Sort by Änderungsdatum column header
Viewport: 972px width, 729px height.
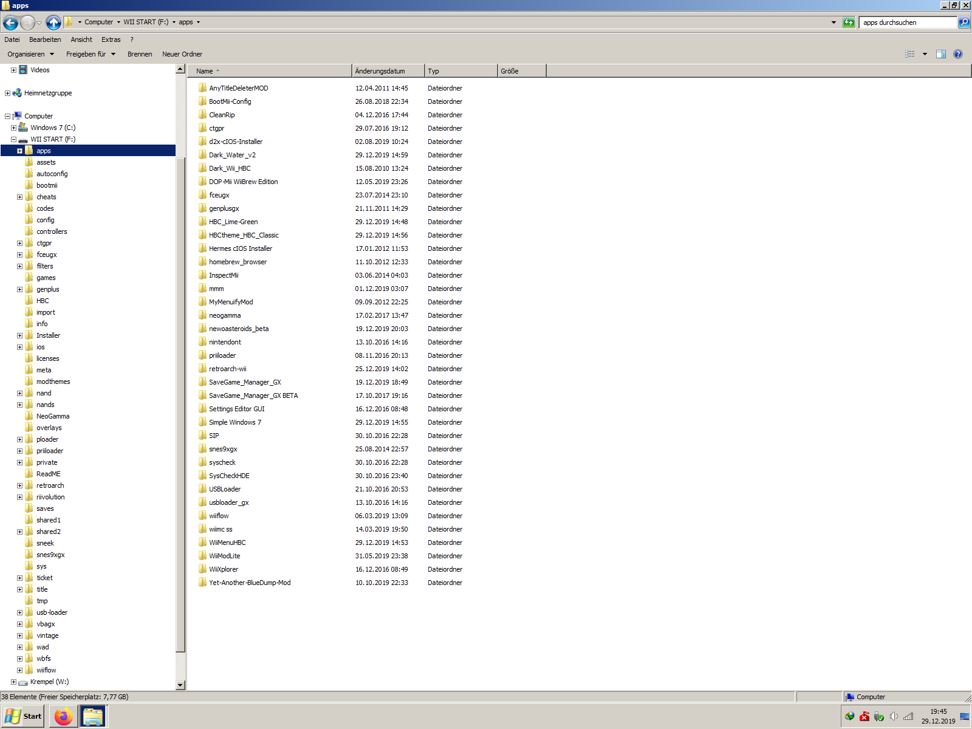click(x=388, y=71)
